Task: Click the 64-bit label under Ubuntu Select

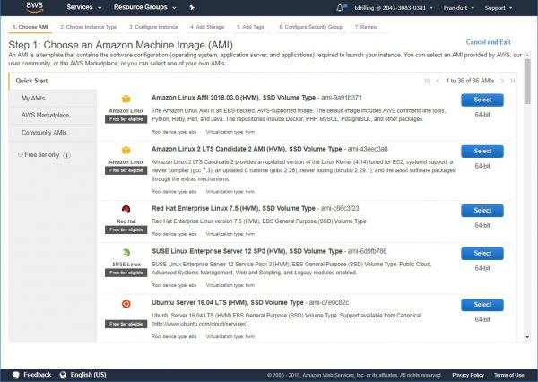Action: point(482,320)
